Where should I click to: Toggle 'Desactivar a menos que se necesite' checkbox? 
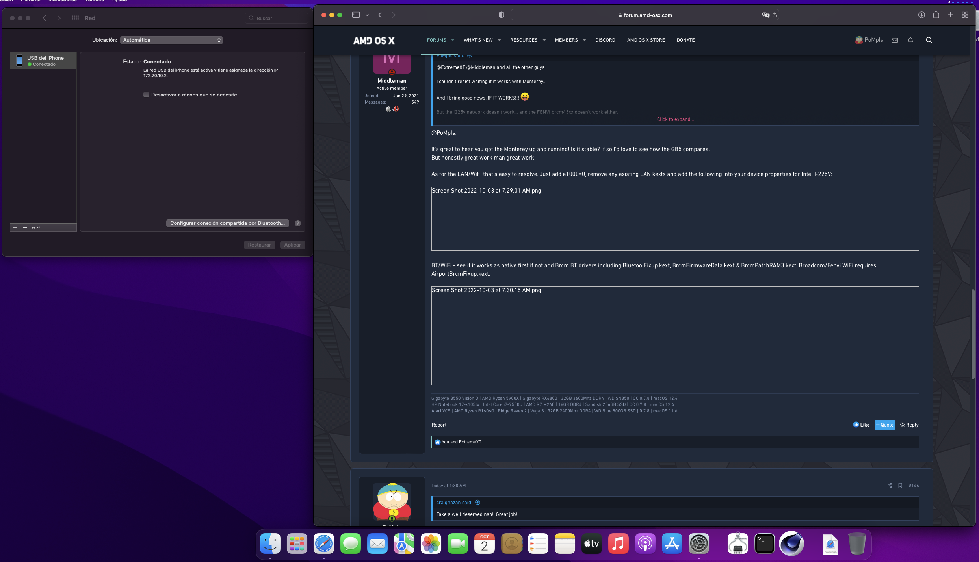[x=146, y=95]
